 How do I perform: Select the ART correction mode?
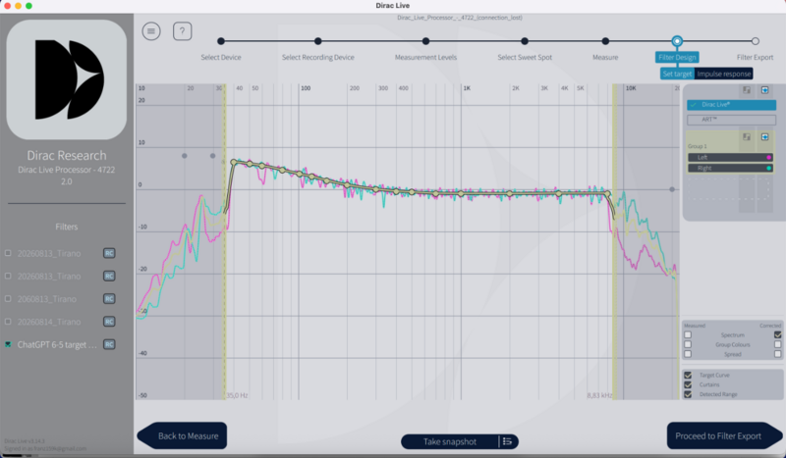coord(731,120)
